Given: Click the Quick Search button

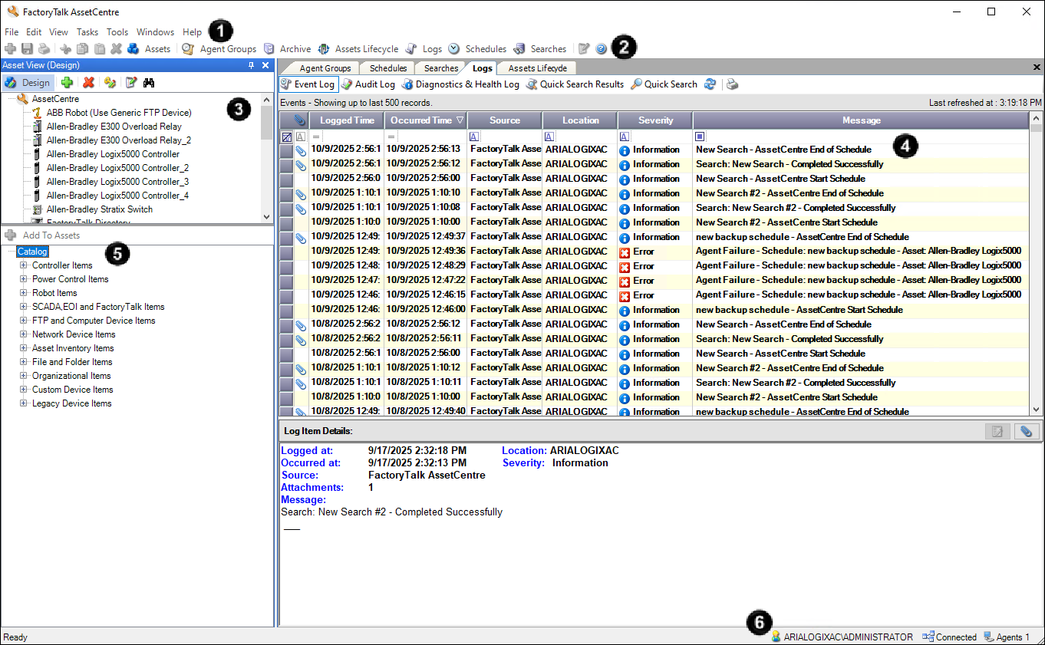Looking at the screenshot, I should point(664,84).
